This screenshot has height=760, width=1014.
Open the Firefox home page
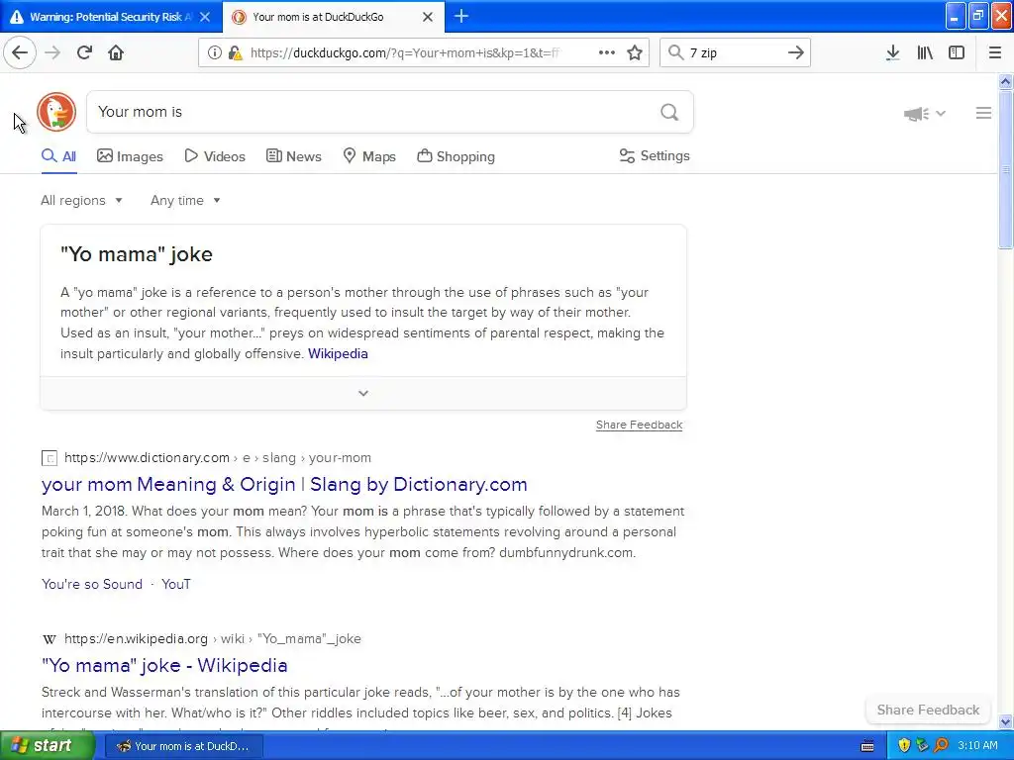[116, 52]
